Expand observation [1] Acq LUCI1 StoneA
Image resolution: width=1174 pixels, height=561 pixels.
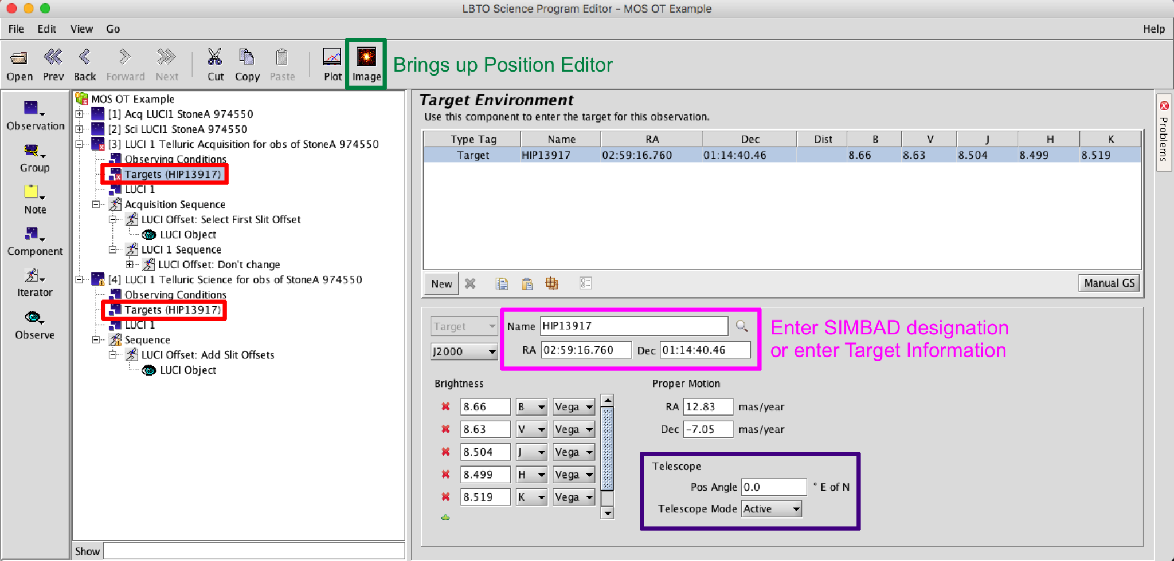coord(80,114)
